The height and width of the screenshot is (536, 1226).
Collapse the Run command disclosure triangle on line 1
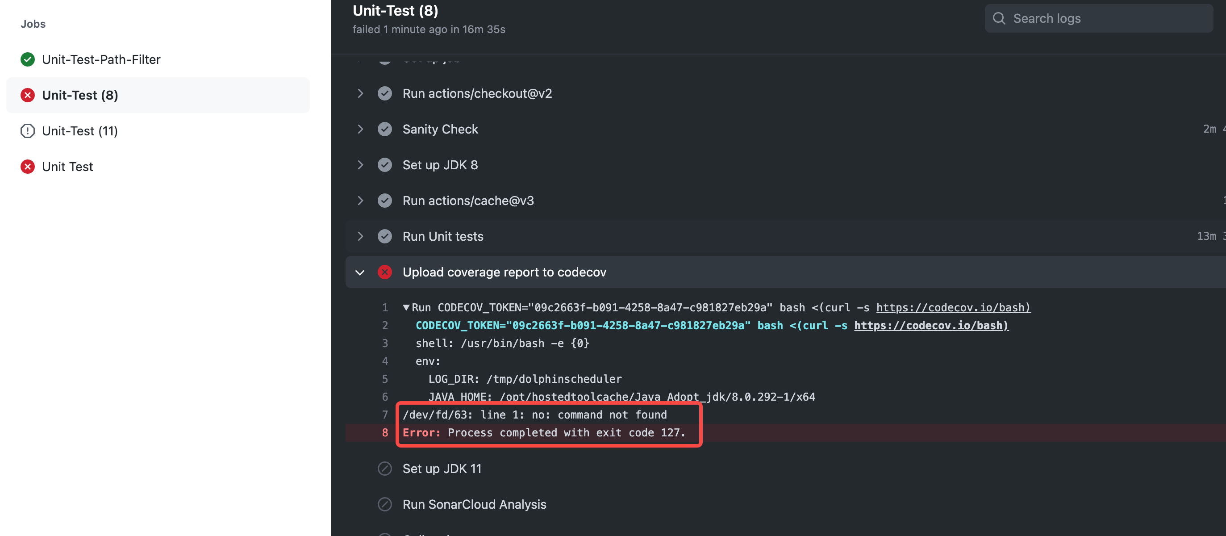coord(406,307)
